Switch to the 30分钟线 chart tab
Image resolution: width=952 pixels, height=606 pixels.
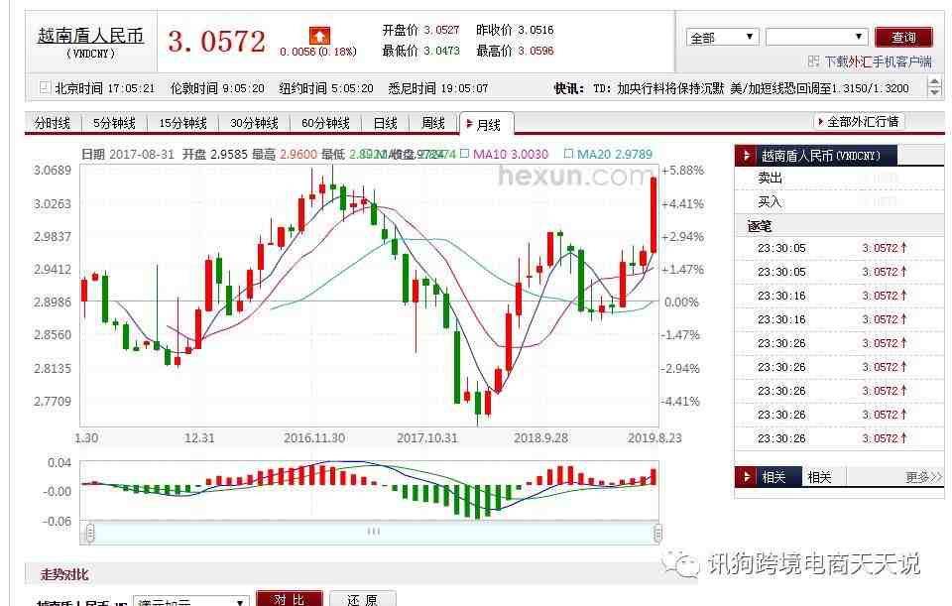tap(254, 123)
